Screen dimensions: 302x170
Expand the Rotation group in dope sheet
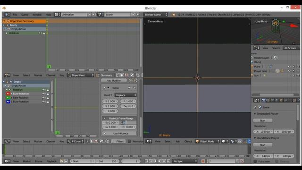[x=6, y=33]
